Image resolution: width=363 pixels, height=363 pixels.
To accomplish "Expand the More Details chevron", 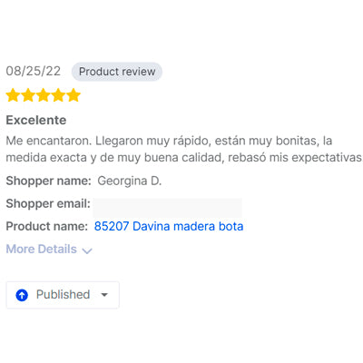I will pos(87,250).
